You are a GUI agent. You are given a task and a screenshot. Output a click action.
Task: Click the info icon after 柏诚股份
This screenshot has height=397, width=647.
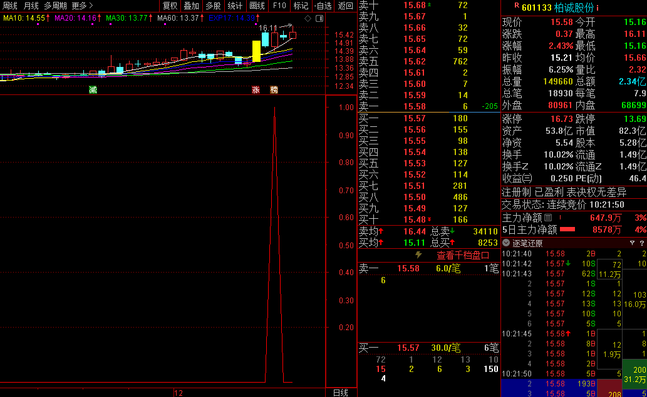[x=597, y=8]
